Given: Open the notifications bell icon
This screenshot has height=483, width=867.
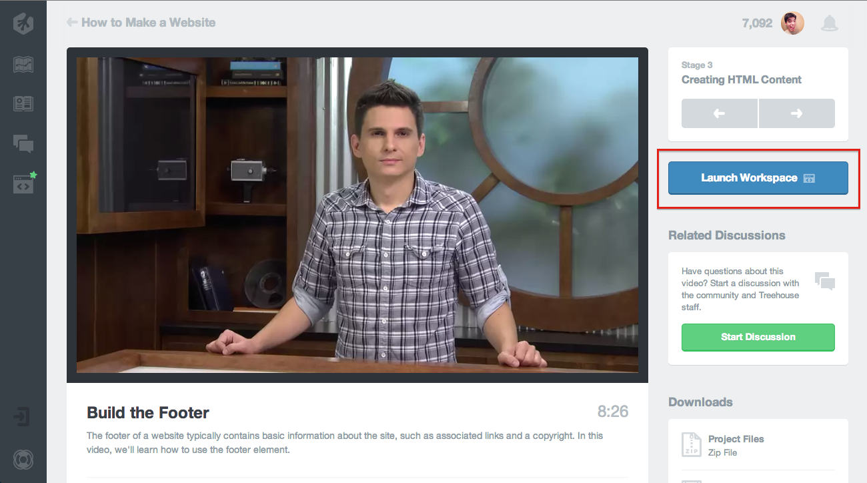Looking at the screenshot, I should click(x=830, y=23).
